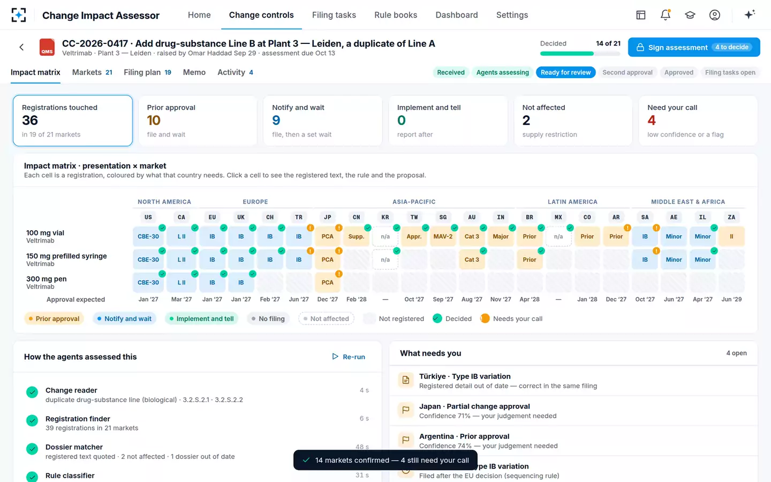This screenshot has width=771, height=482.
Task: Open the 100 mg vial JP PCA cell
Action: pyautogui.click(x=328, y=236)
